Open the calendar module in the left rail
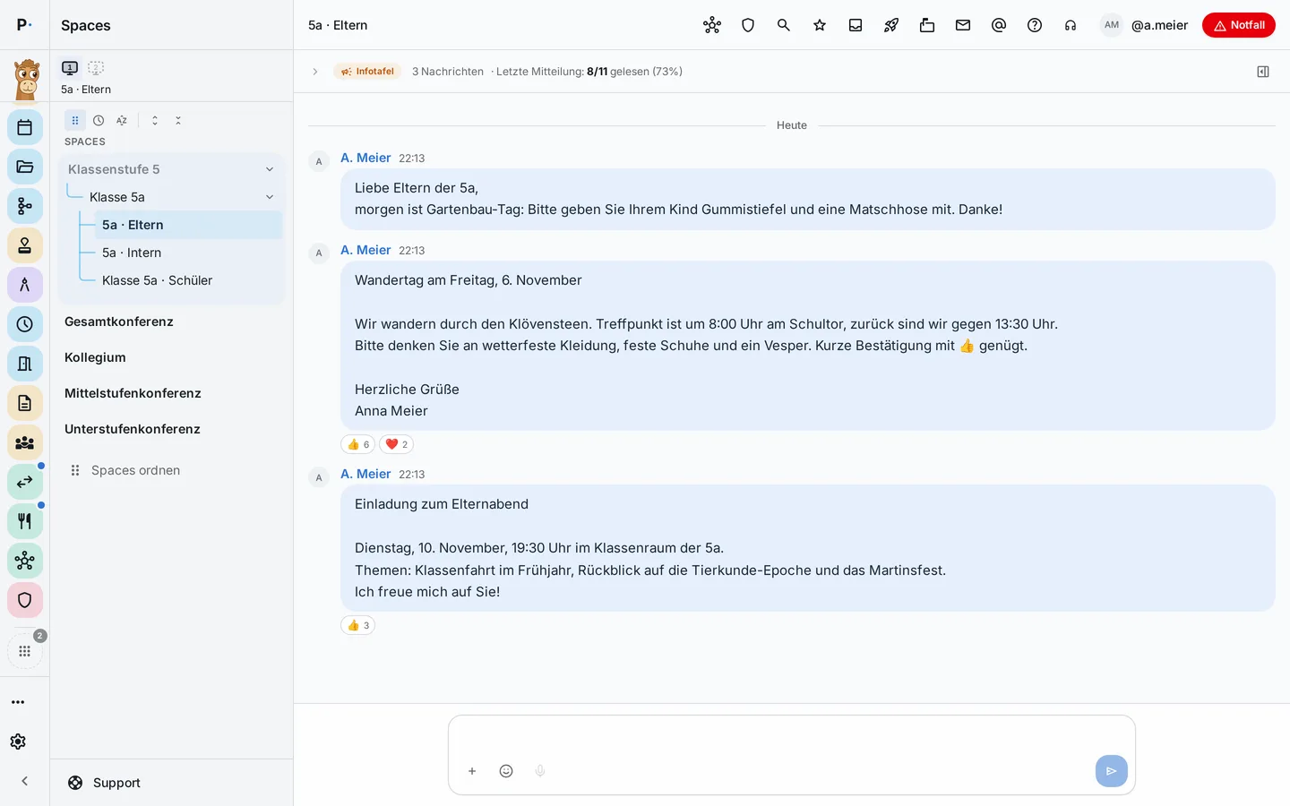The height and width of the screenshot is (806, 1290). (25, 127)
